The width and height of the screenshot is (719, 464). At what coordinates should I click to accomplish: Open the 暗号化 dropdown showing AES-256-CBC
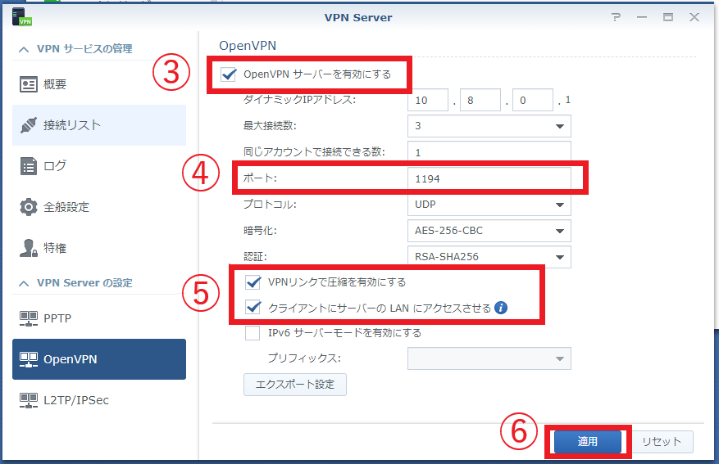pos(489,231)
